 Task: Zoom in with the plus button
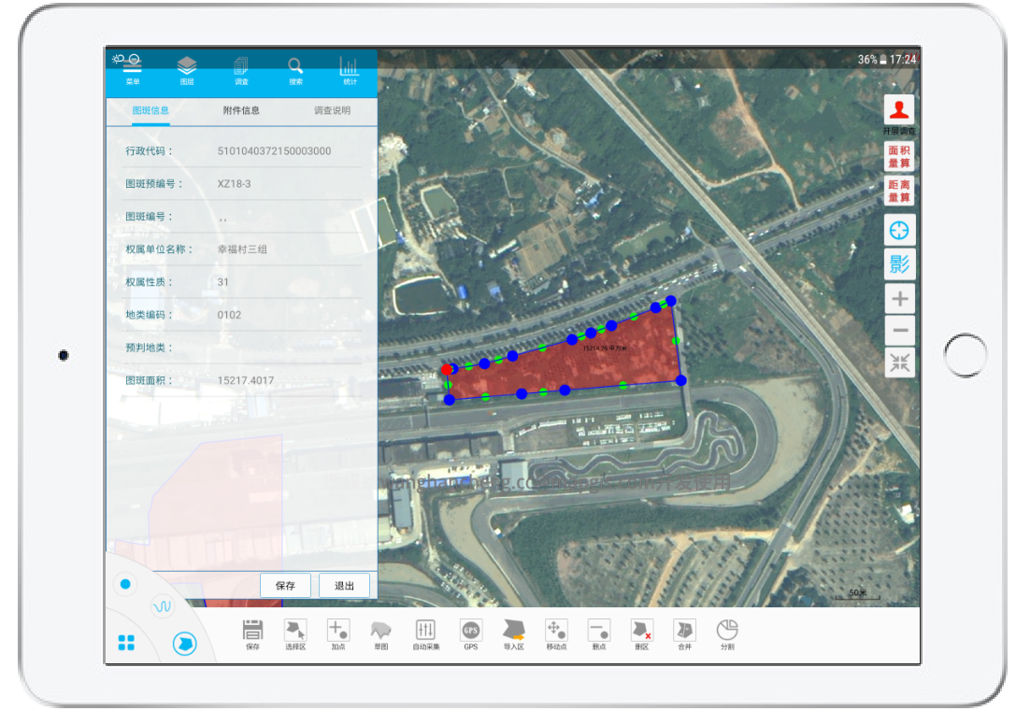(x=899, y=299)
